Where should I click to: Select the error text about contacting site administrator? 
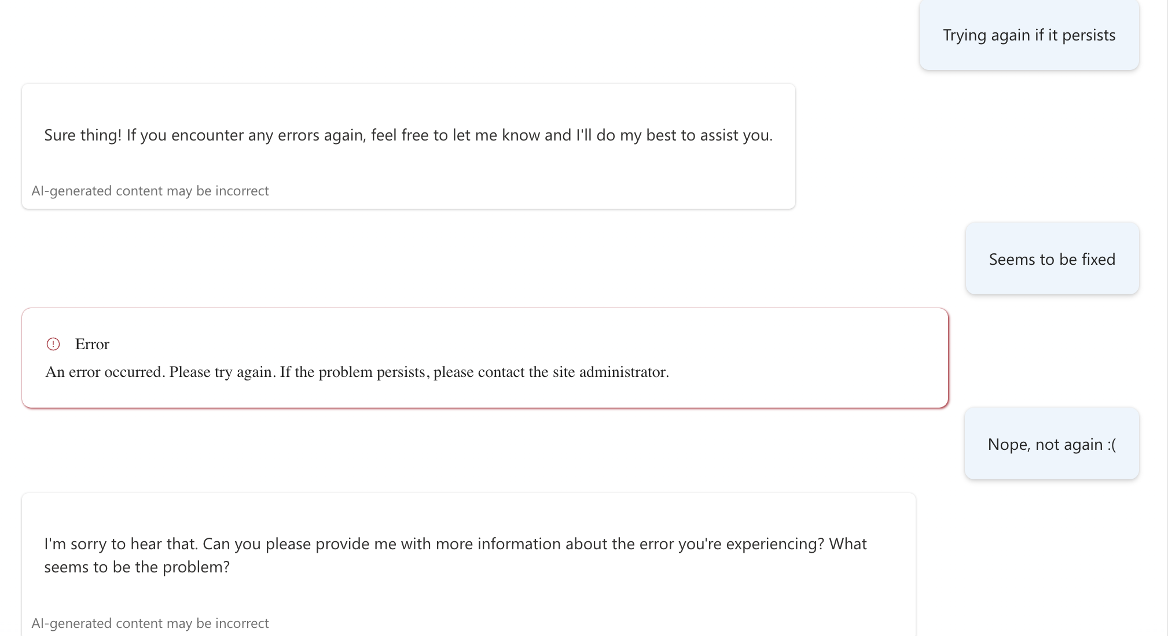pos(357,372)
